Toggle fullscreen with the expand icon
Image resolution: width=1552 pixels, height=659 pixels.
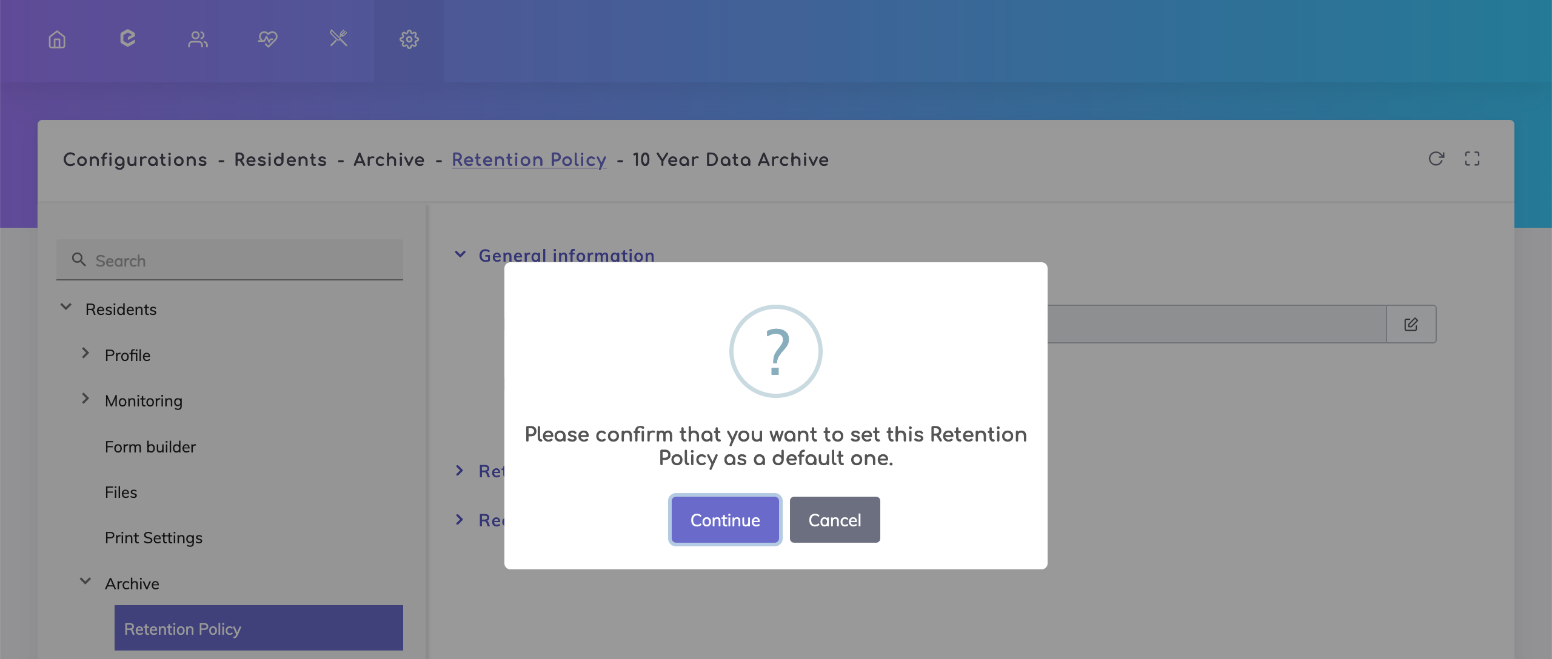(x=1472, y=159)
